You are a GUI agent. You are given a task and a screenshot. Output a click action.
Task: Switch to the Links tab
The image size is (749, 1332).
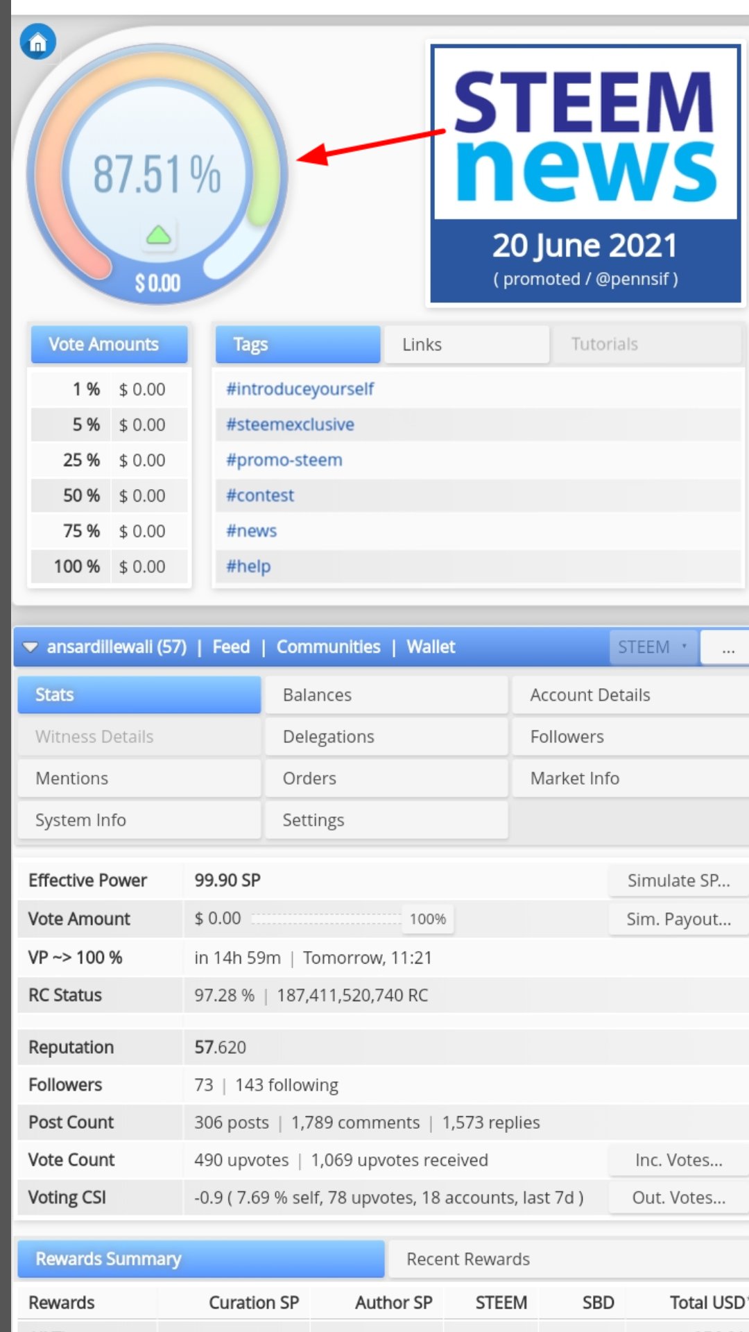[x=466, y=344]
